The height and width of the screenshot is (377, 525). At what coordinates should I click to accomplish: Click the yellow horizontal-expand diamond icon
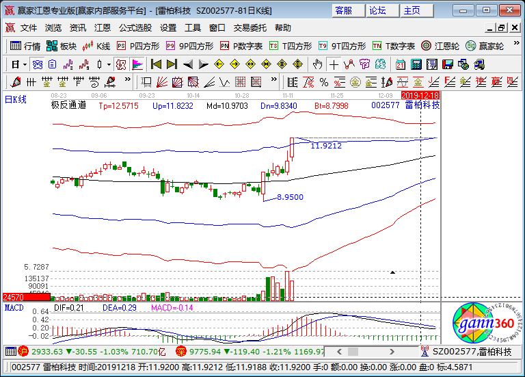250,64
